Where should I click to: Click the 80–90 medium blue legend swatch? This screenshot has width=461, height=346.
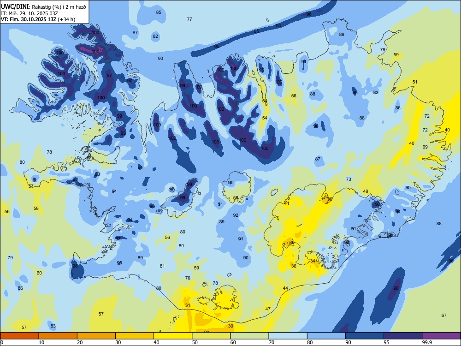[326, 336]
